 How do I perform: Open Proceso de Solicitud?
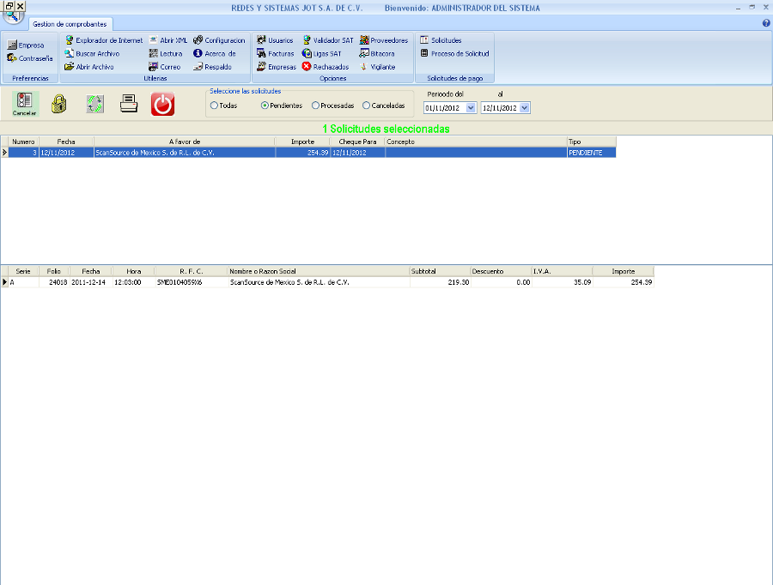[454, 53]
